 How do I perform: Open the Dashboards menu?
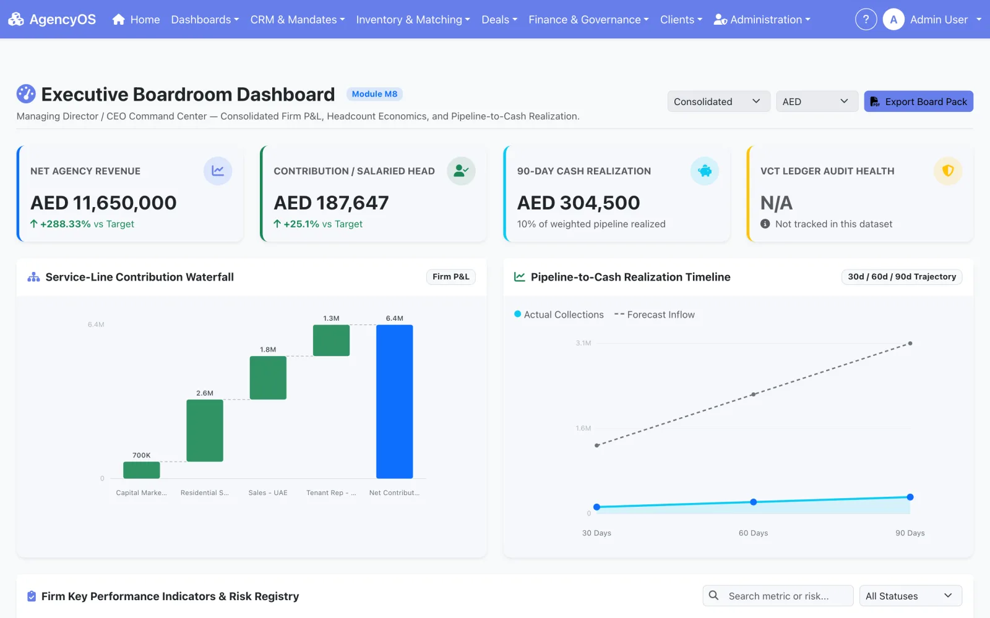click(x=205, y=20)
